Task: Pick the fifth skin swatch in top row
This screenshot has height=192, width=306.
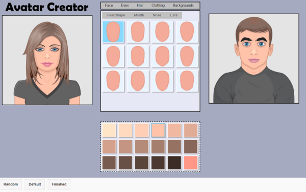Action: tap(174, 130)
